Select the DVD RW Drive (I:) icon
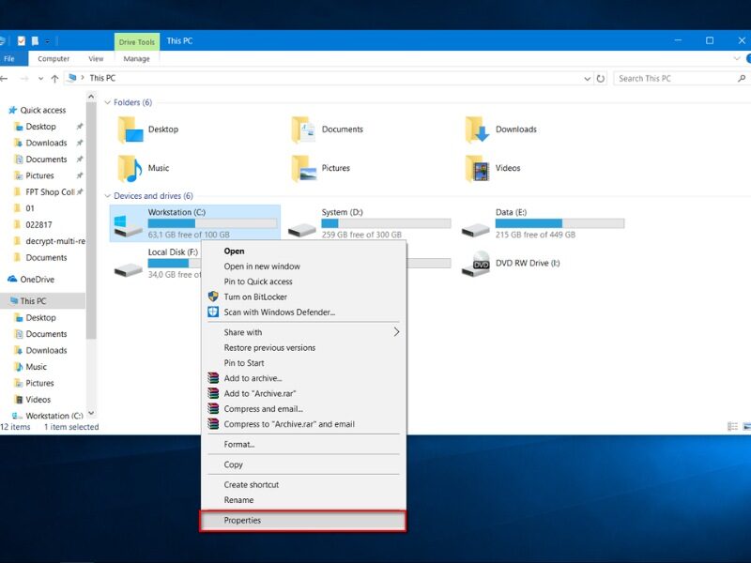 [481, 263]
